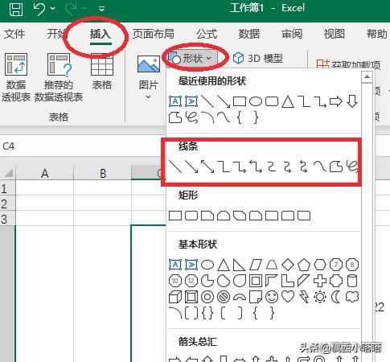The image size is (390, 362).
Task: Click the Save icon in the title bar
Action: [16, 9]
